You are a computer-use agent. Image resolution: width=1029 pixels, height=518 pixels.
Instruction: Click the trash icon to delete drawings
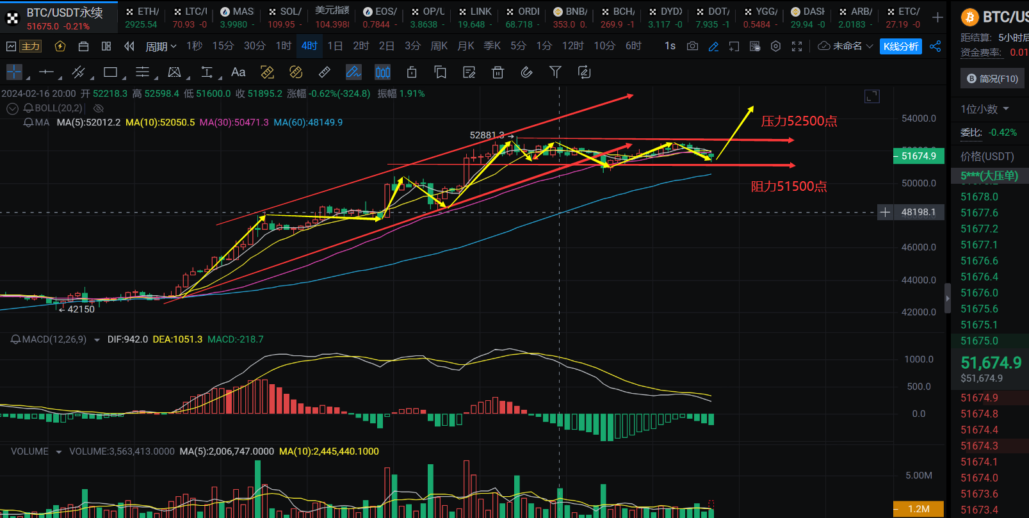pyautogui.click(x=498, y=72)
